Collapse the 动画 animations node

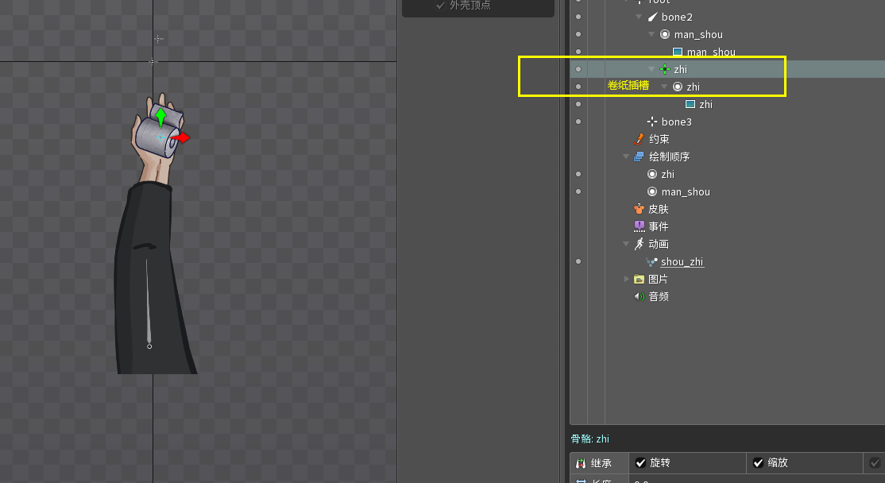627,244
